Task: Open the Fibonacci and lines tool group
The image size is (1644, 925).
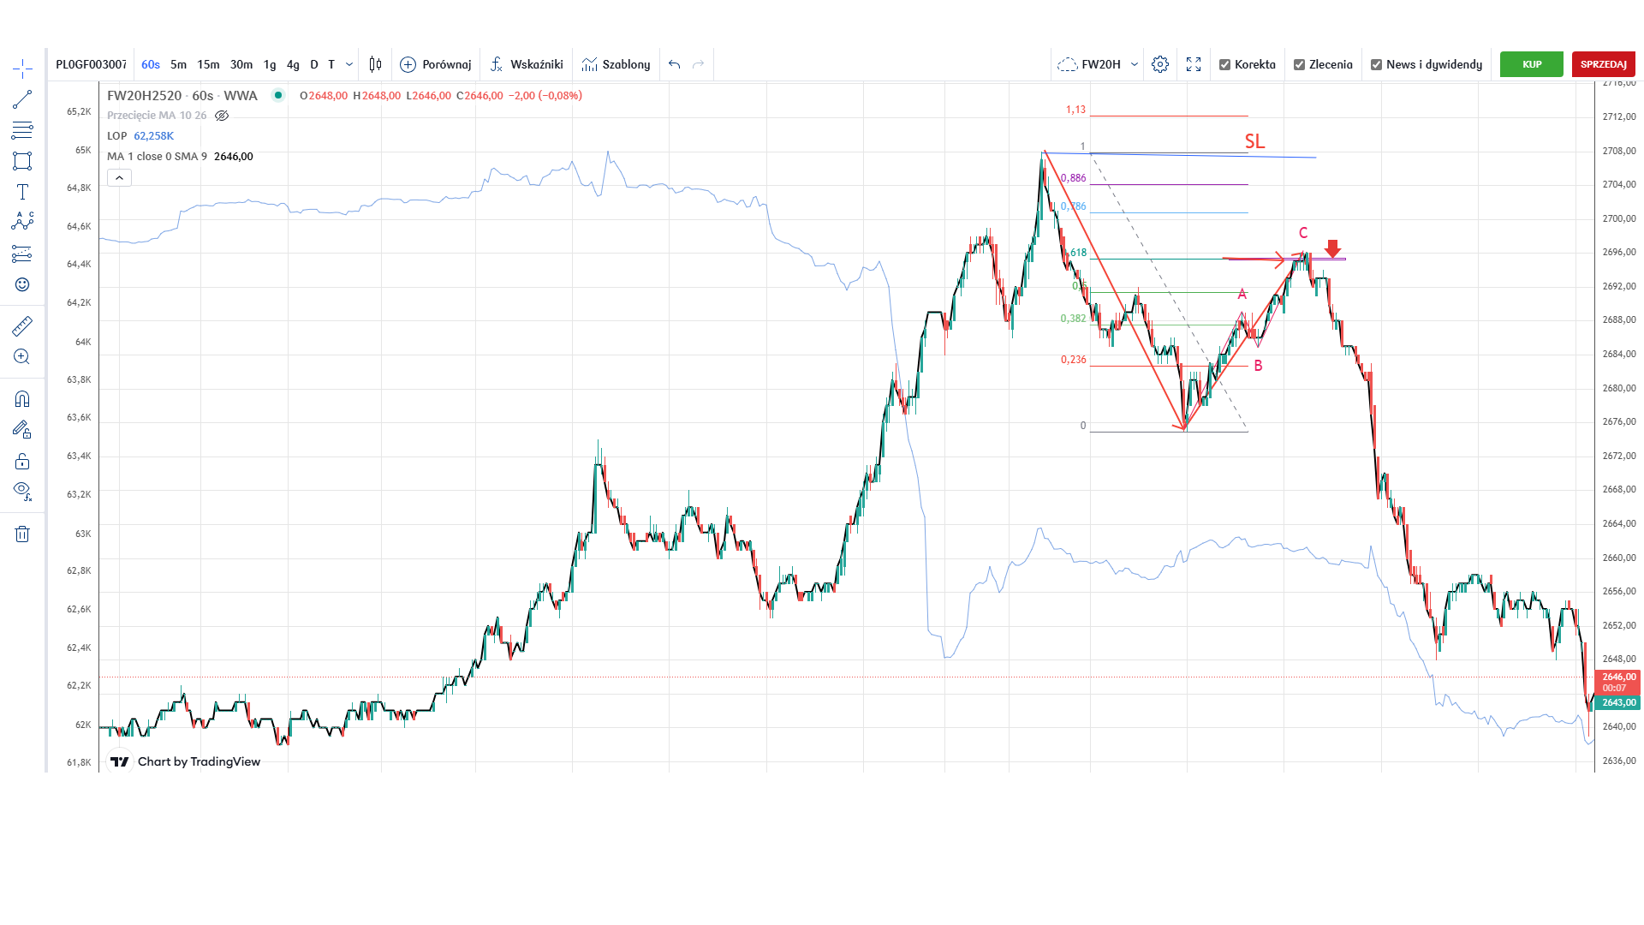Action: [22, 130]
